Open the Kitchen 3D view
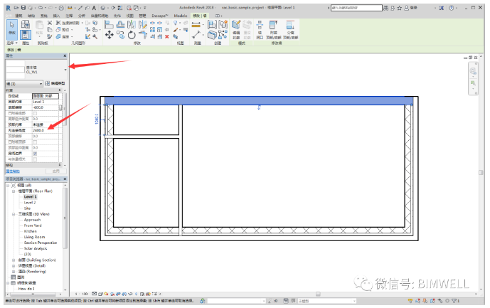The height and width of the screenshot is (308, 490). pyautogui.click(x=30, y=231)
